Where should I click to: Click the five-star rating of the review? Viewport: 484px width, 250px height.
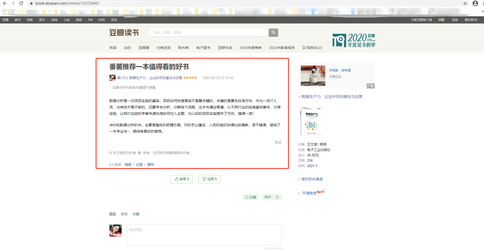point(190,78)
